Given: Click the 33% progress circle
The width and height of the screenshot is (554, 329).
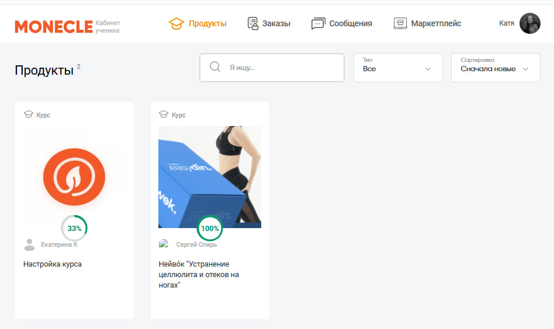Looking at the screenshot, I should [74, 228].
